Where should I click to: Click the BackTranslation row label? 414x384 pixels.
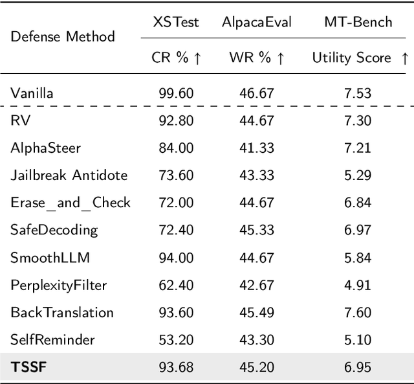(x=61, y=313)
